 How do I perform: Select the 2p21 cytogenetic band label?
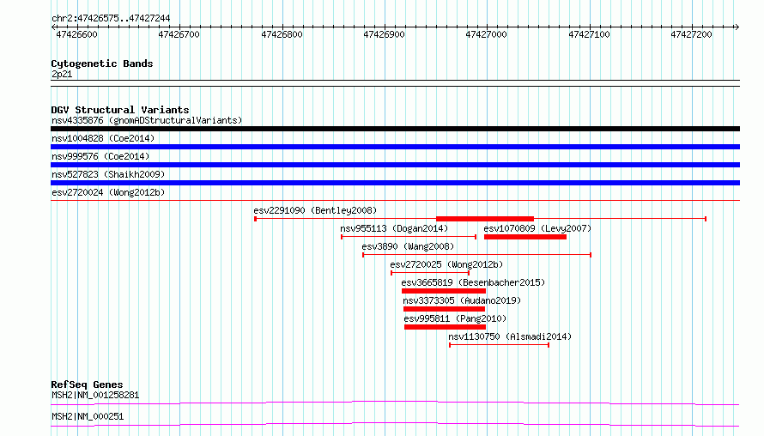[x=62, y=74]
